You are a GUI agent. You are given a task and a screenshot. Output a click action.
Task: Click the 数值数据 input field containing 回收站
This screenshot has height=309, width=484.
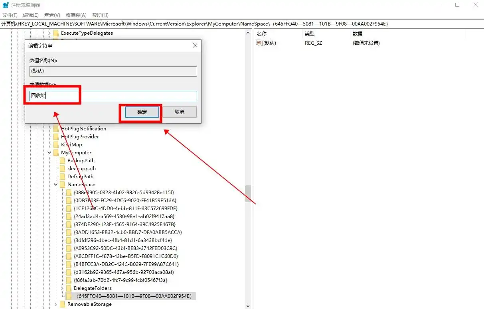click(x=113, y=96)
